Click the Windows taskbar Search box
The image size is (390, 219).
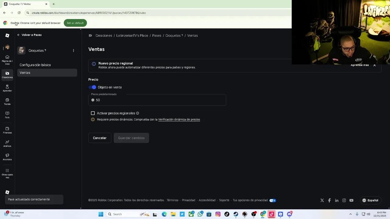(129, 214)
